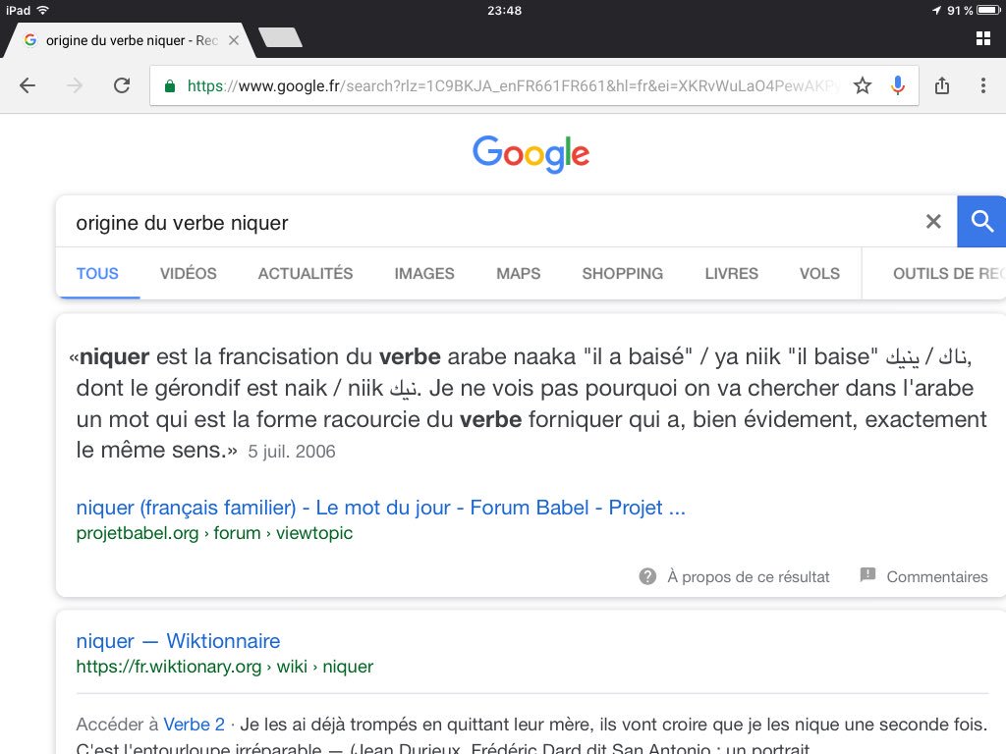The height and width of the screenshot is (754, 1006).
Task: Go back with the browser back arrow
Action: point(27,85)
